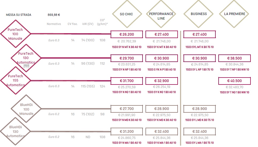Image resolution: width=258 pixels, height=147 pixels.
Task: Choose the € 38.500 La Première price box
Action: 234,58
